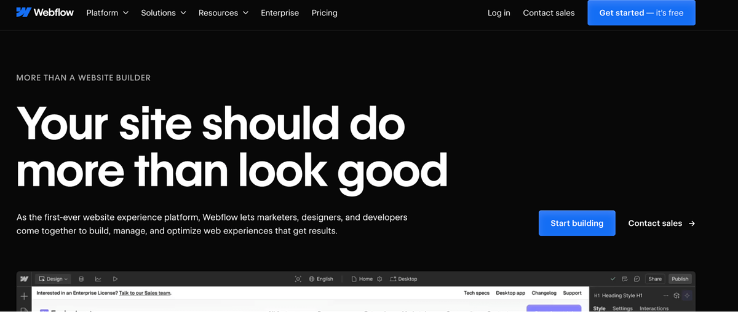Viewport: 738px width, 312px height.
Task: Click the blue Start building button
Action: [577, 223]
